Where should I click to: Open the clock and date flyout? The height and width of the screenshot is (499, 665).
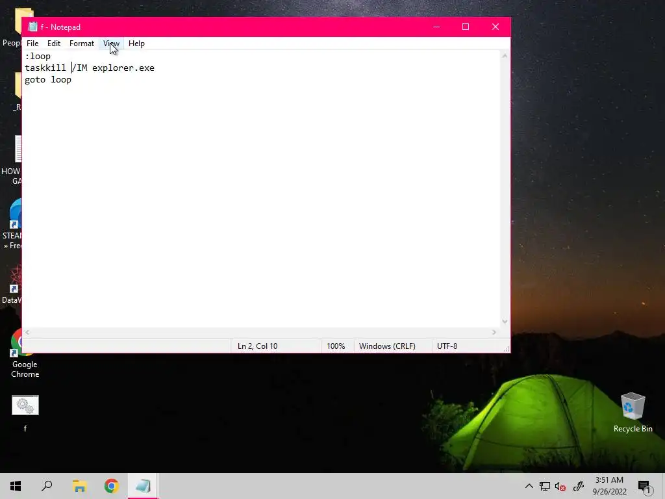click(609, 486)
